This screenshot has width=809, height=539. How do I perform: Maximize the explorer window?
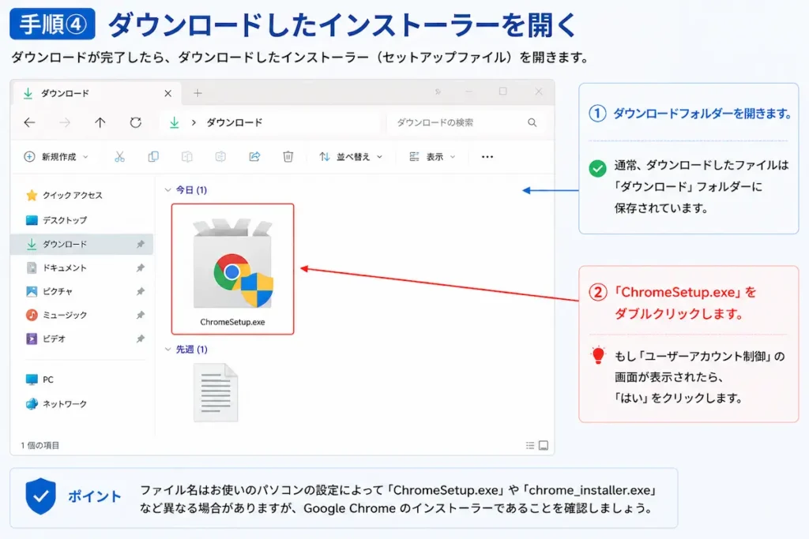pyautogui.click(x=502, y=92)
